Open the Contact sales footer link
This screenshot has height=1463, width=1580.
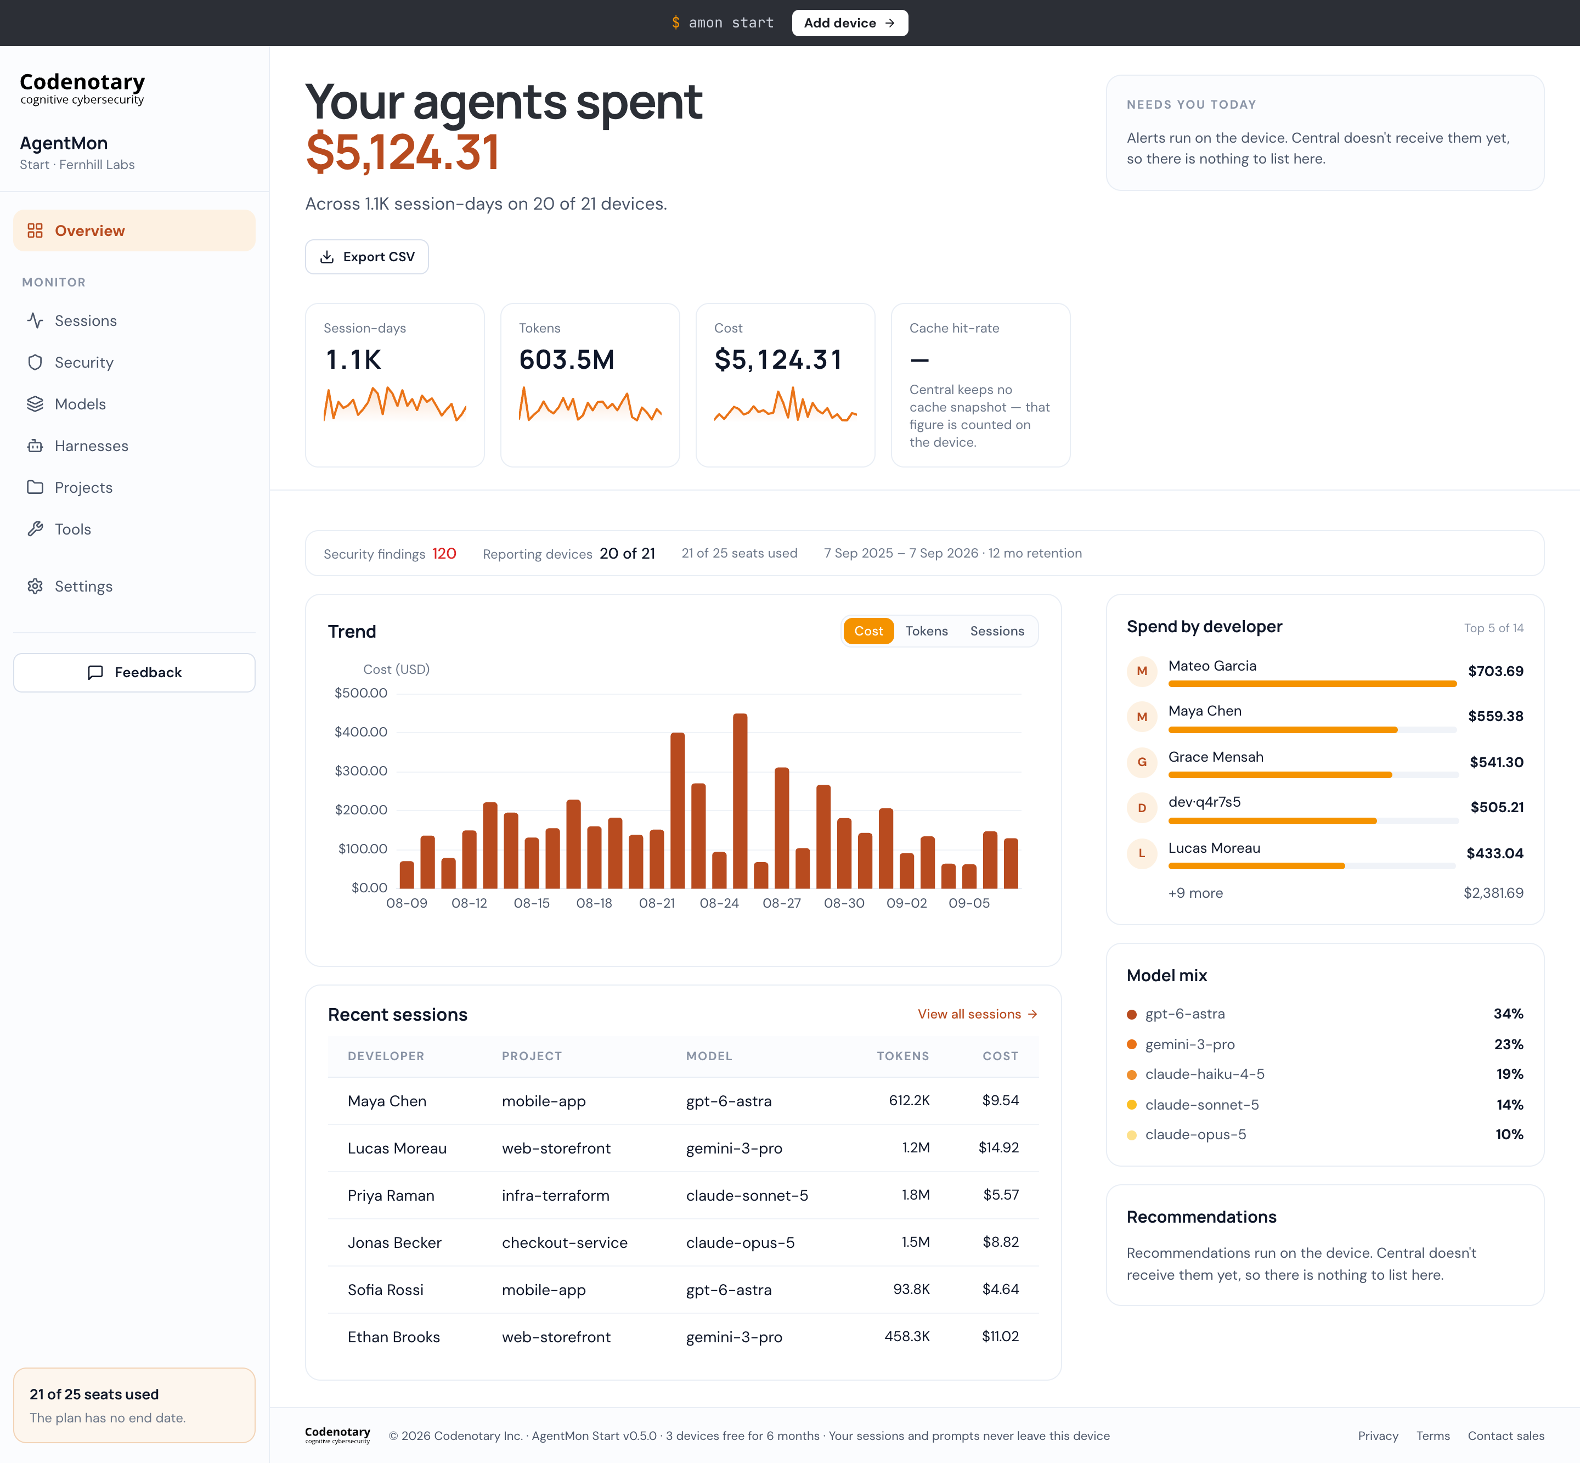[x=1505, y=1436]
